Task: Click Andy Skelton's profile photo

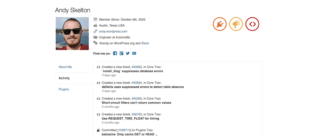Action: [x=72, y=33]
